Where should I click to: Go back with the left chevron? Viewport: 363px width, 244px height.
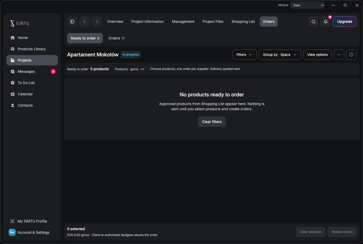click(85, 22)
